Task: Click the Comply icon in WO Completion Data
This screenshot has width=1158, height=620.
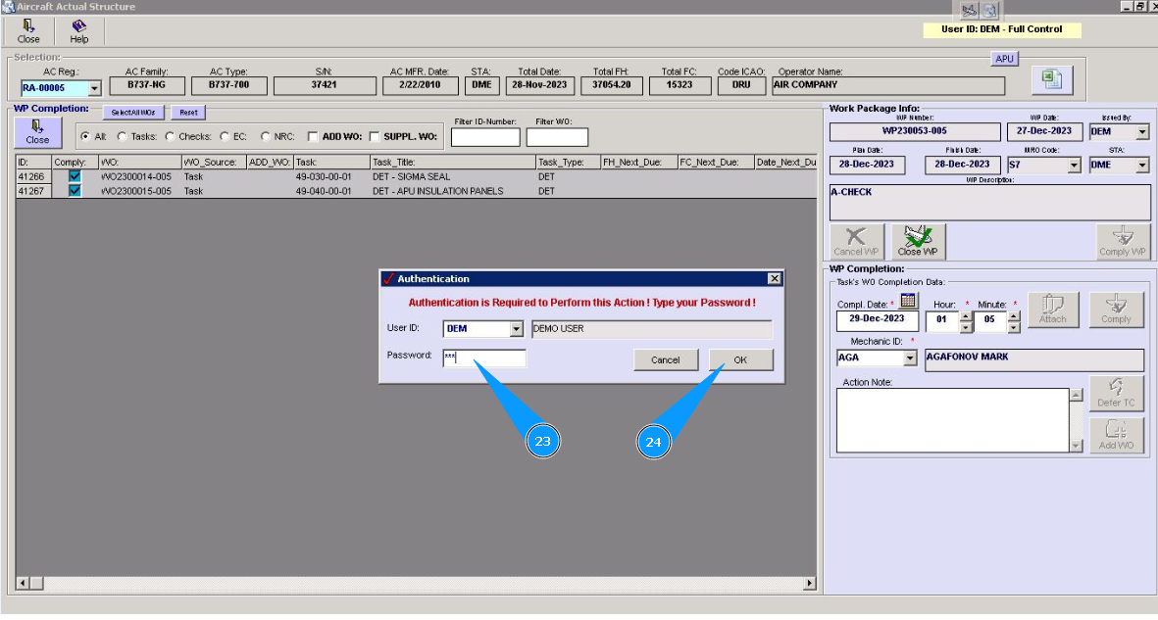Action: (x=1116, y=310)
